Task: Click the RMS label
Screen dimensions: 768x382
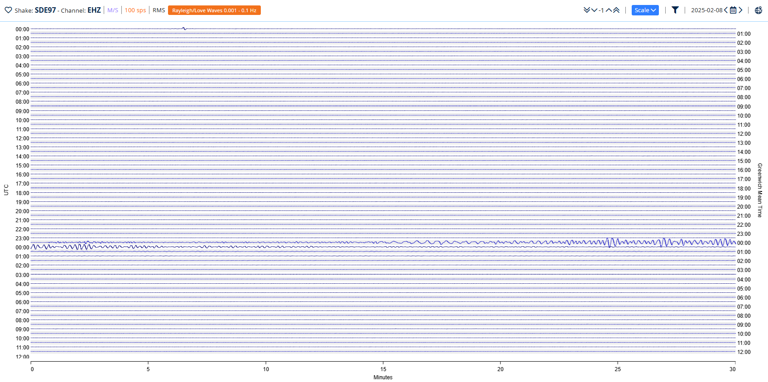Action: pyautogui.click(x=158, y=10)
